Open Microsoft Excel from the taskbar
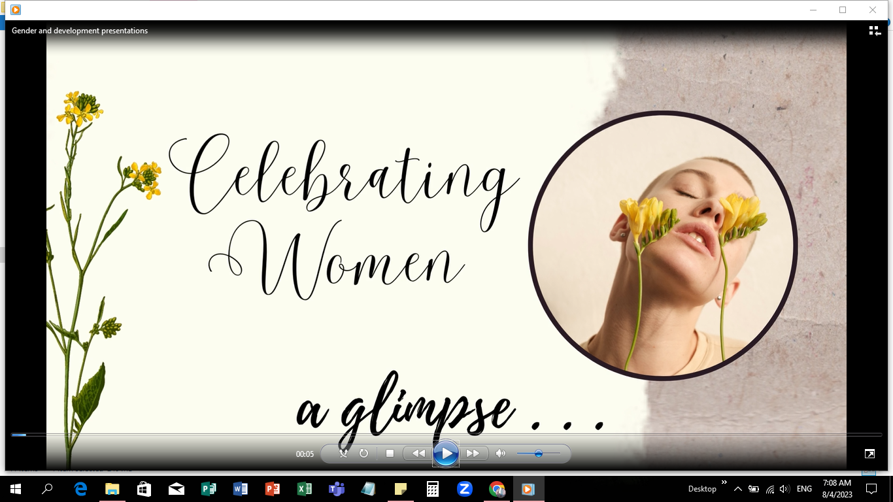Image resolution: width=893 pixels, height=502 pixels. tap(305, 489)
